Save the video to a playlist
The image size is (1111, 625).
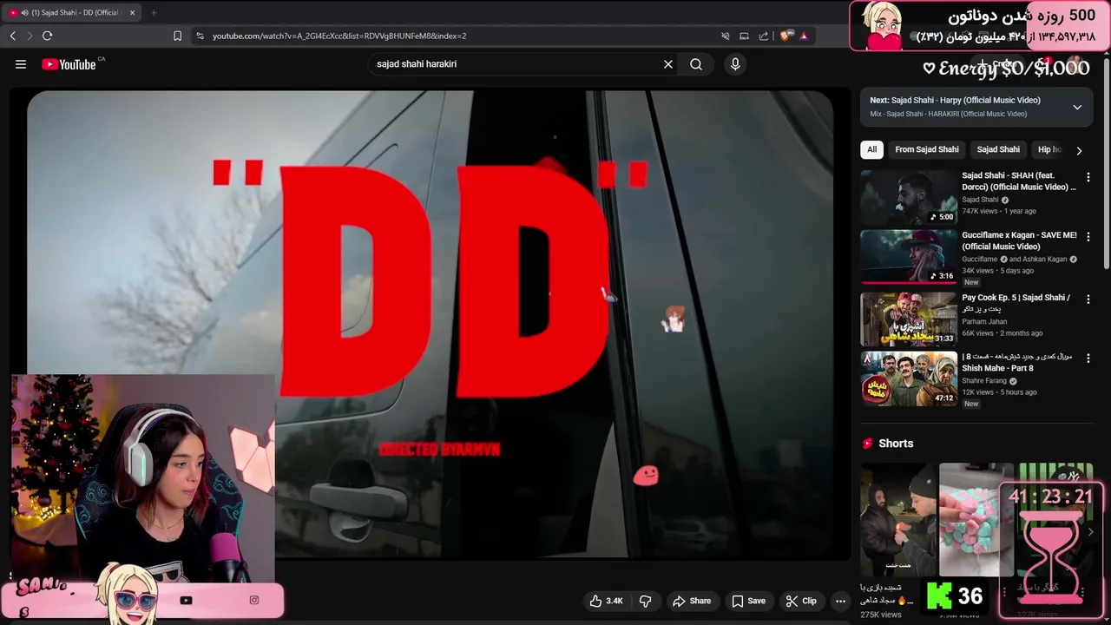coord(748,601)
